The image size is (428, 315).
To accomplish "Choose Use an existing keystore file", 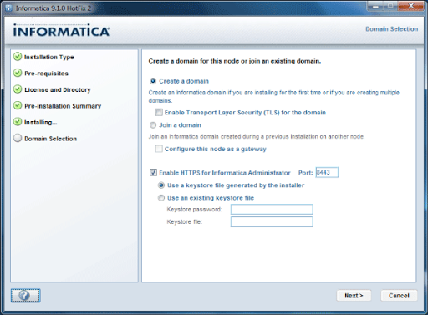I will coord(161,198).
